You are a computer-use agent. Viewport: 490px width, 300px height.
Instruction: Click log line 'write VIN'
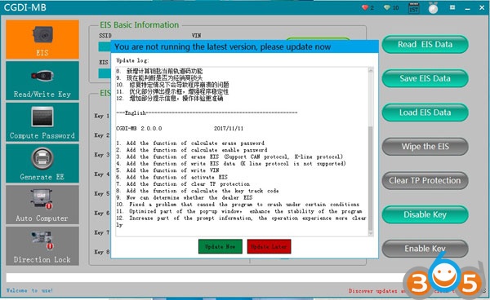[x=167, y=170]
